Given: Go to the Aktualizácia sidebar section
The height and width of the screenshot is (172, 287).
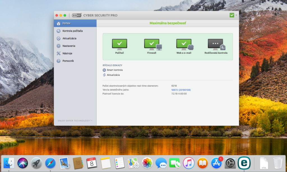Looking at the screenshot, I should tap(69, 38).
